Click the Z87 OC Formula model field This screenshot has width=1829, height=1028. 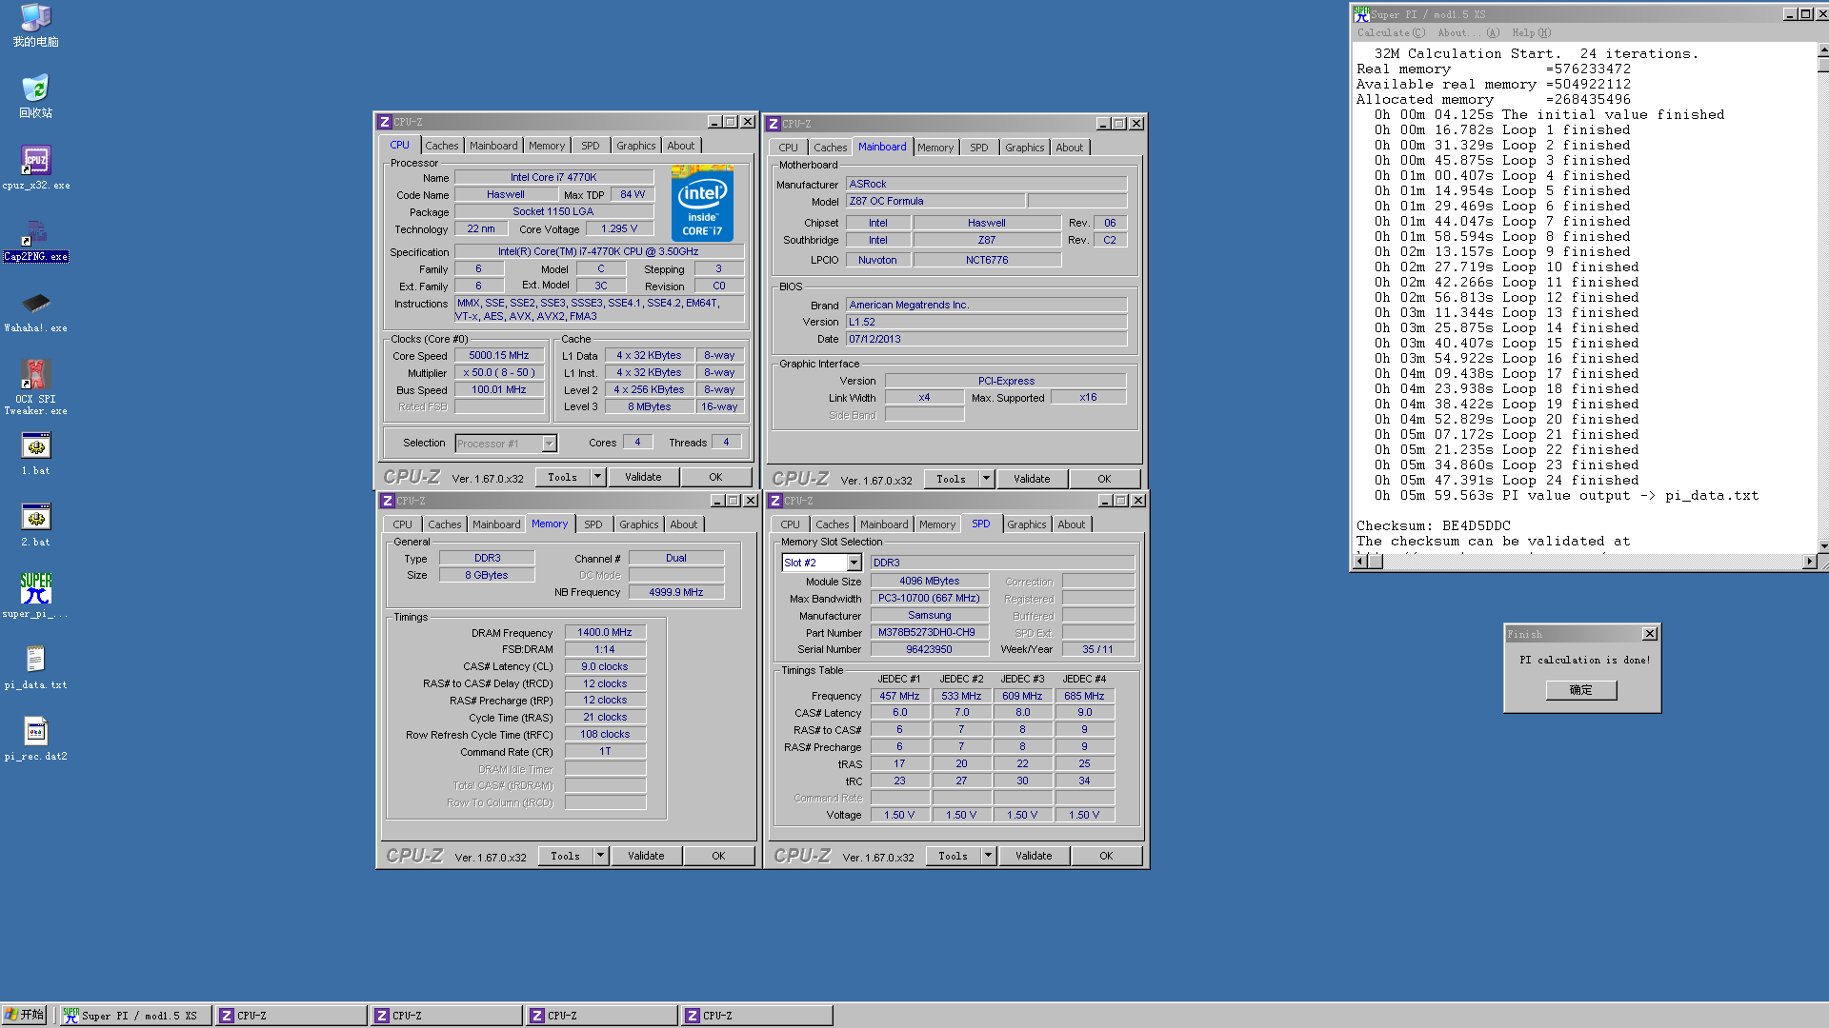pyautogui.click(x=935, y=201)
